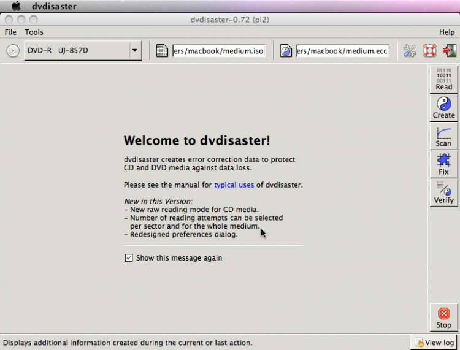
Task: Click the medium.iso image path field
Action: click(219, 51)
